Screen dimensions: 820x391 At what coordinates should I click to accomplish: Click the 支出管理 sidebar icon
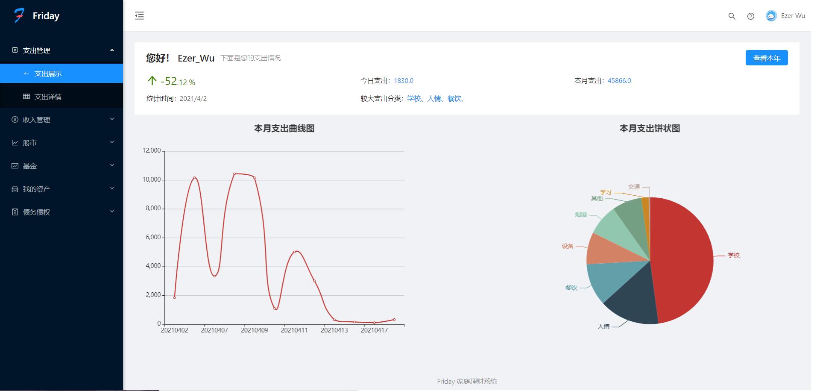click(14, 50)
